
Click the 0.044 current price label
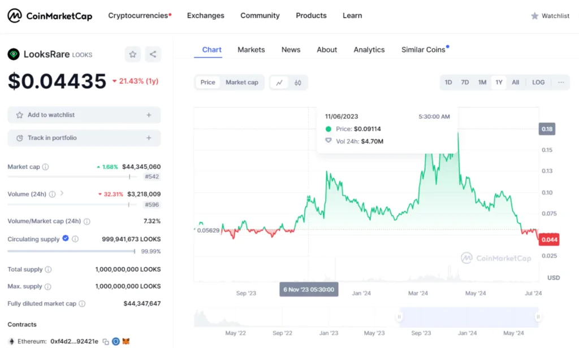point(549,240)
